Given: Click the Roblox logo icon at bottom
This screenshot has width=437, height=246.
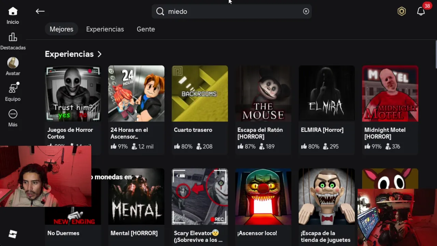Looking at the screenshot, I should coord(13,234).
